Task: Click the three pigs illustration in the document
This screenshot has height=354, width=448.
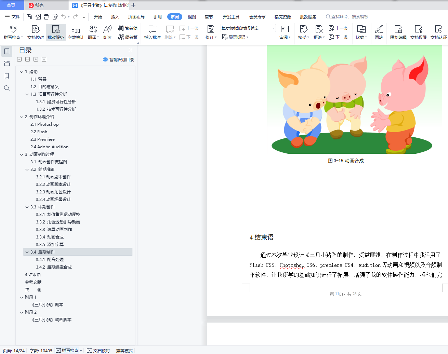Action: (355, 99)
